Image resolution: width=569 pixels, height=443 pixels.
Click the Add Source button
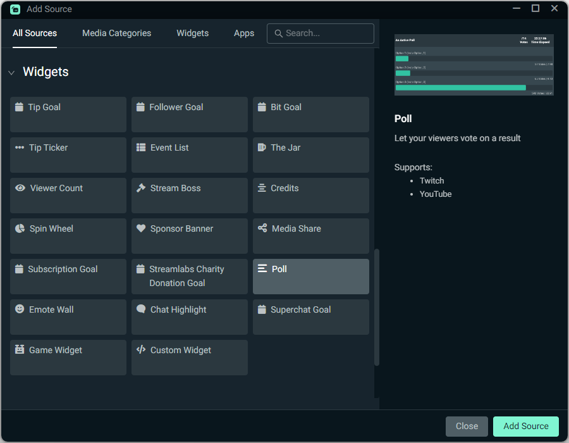tap(525, 427)
